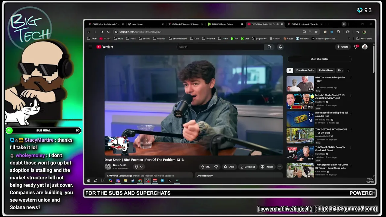The width and height of the screenshot is (386, 217).
Task: Click the YouTube page vertical scrollbar
Action: tap(374, 59)
